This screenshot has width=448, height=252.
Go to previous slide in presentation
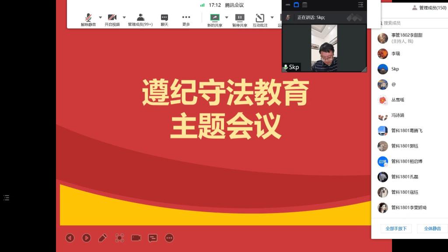pyautogui.click(x=70, y=238)
